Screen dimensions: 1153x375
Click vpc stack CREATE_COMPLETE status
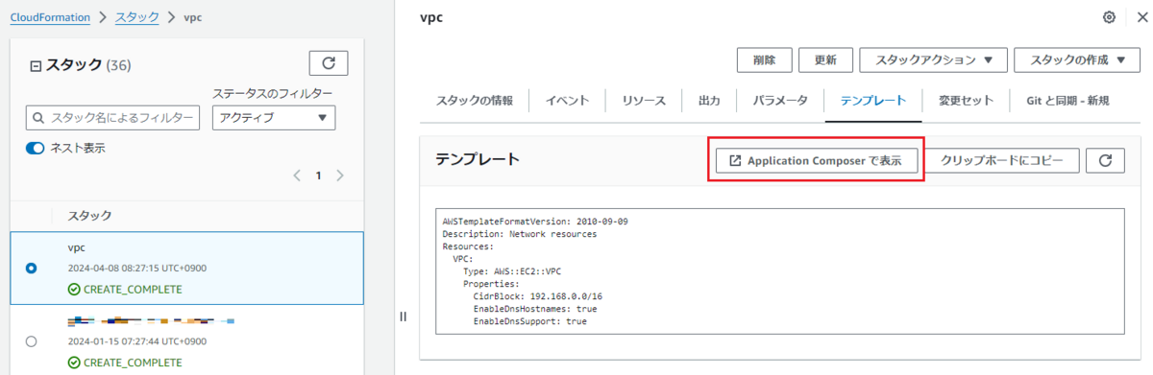pyautogui.click(x=125, y=290)
